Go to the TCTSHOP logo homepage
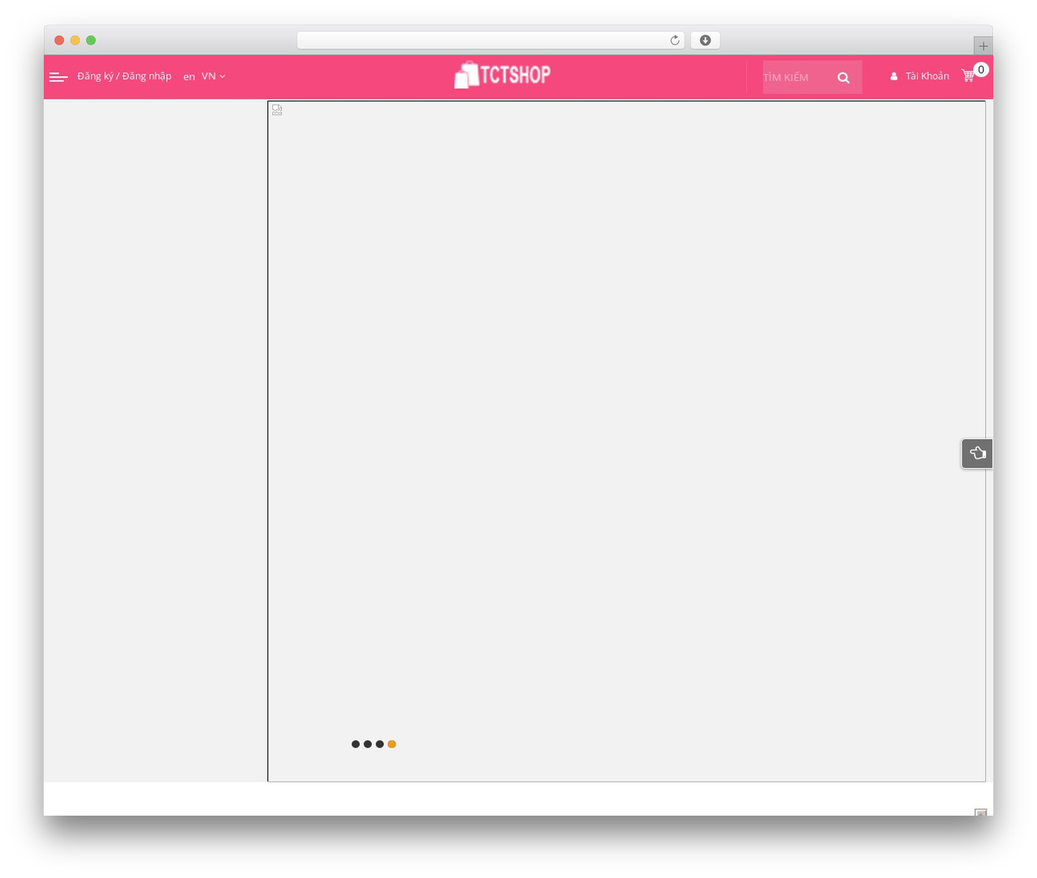Image resolution: width=1037 pixels, height=878 pixels. click(502, 75)
